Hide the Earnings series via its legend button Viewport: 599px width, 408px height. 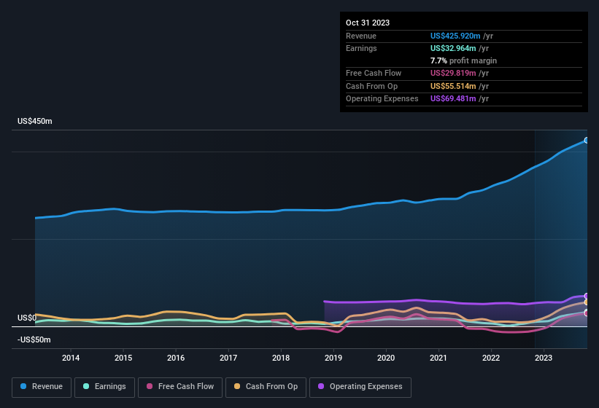pos(104,387)
